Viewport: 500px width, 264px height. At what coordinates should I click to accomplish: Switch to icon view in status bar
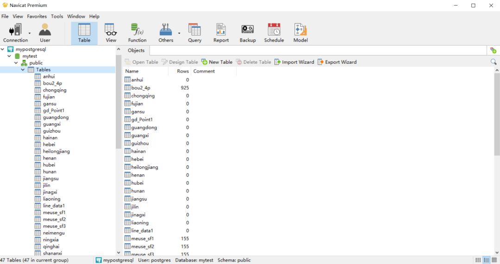tap(478, 260)
